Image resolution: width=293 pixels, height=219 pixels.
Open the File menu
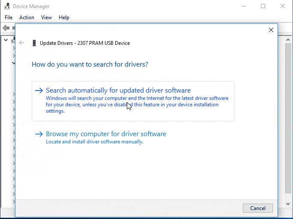tap(9, 18)
